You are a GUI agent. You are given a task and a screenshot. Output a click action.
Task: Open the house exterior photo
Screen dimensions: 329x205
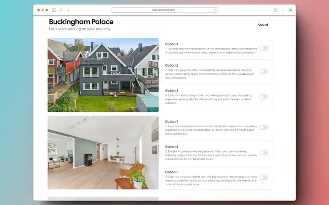(x=103, y=75)
